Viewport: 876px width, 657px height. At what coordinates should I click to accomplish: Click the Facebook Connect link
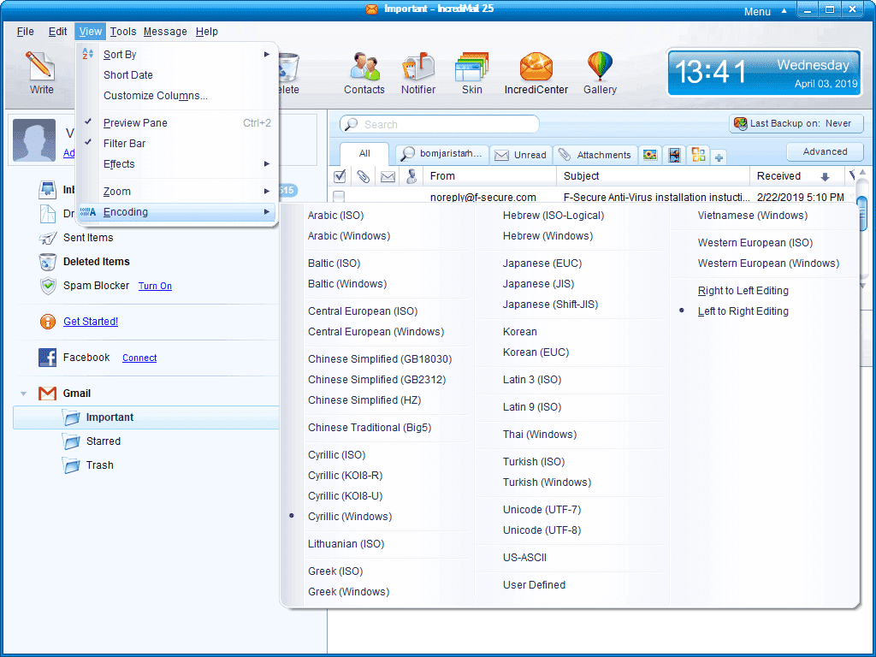[139, 358]
